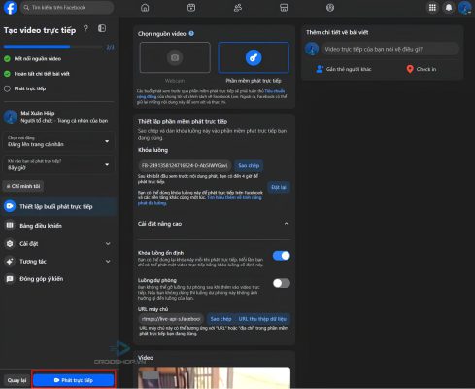Click the info icon beside Chọn nguồn video

click(x=191, y=33)
